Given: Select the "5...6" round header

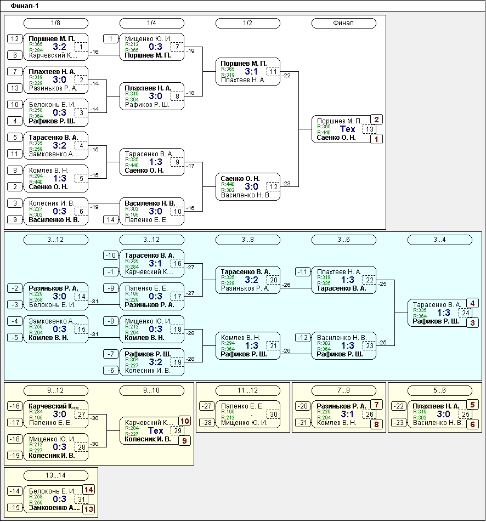Looking at the screenshot, I should pos(439,390).
